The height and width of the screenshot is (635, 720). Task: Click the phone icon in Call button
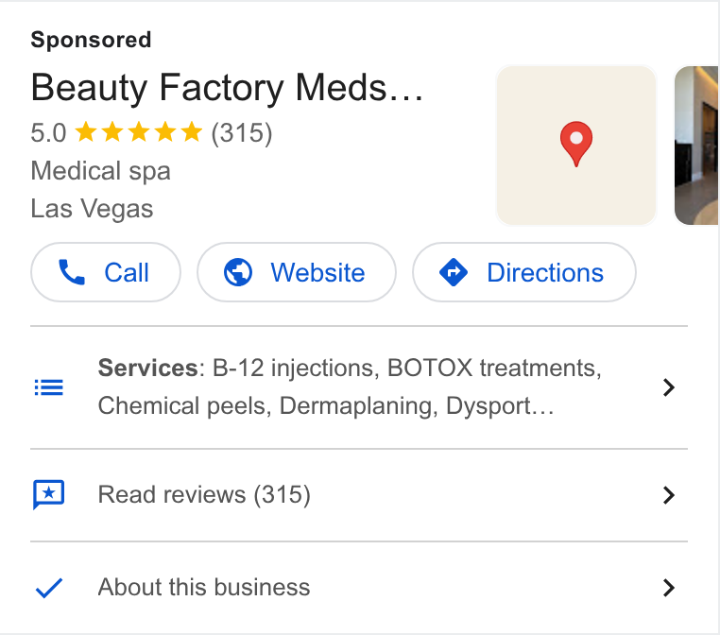[72, 272]
